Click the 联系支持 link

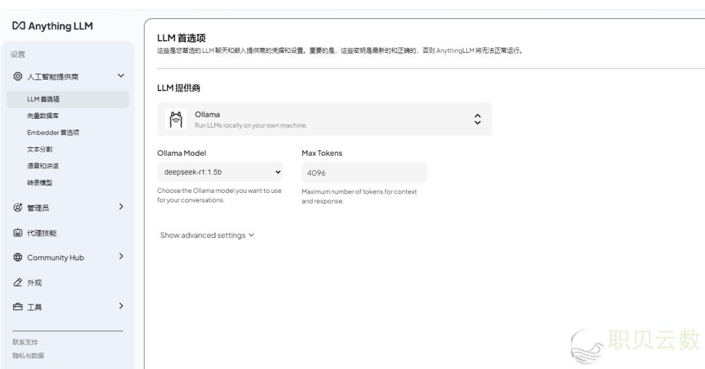(25, 342)
